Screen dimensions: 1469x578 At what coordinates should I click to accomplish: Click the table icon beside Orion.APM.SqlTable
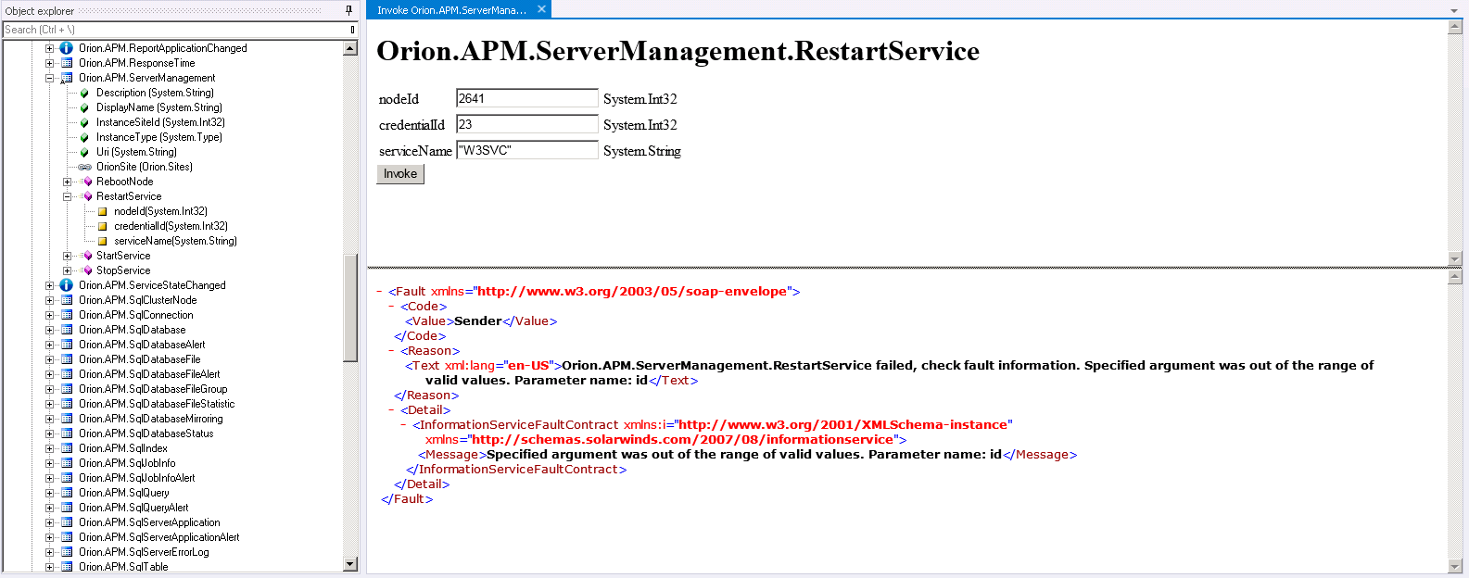pos(67,567)
